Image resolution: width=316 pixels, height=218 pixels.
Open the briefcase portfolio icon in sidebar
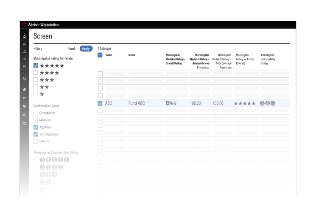(x=24, y=52)
